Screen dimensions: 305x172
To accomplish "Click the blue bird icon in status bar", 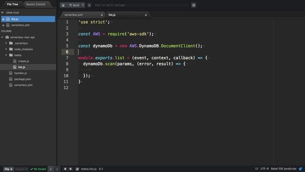I will (x=301, y=169).
